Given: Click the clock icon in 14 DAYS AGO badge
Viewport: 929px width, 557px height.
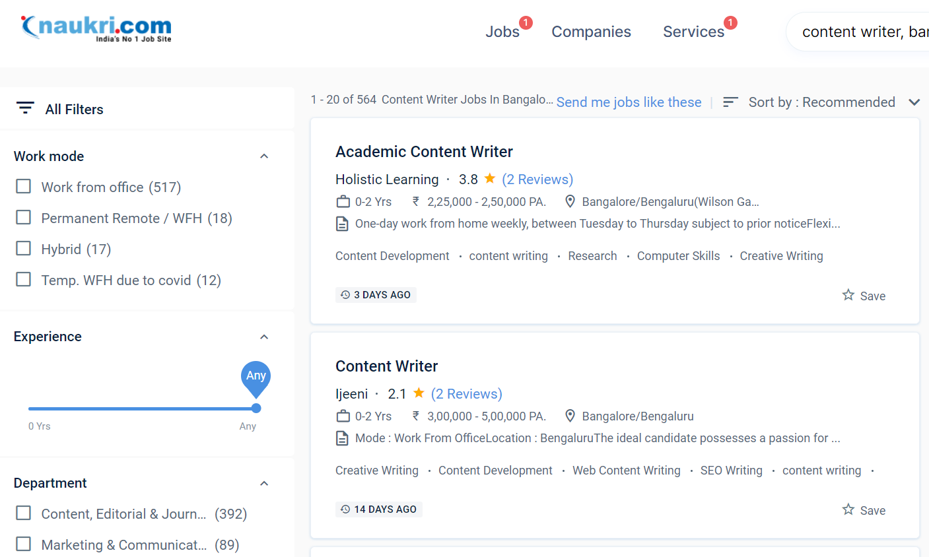Looking at the screenshot, I should pyautogui.click(x=345, y=509).
